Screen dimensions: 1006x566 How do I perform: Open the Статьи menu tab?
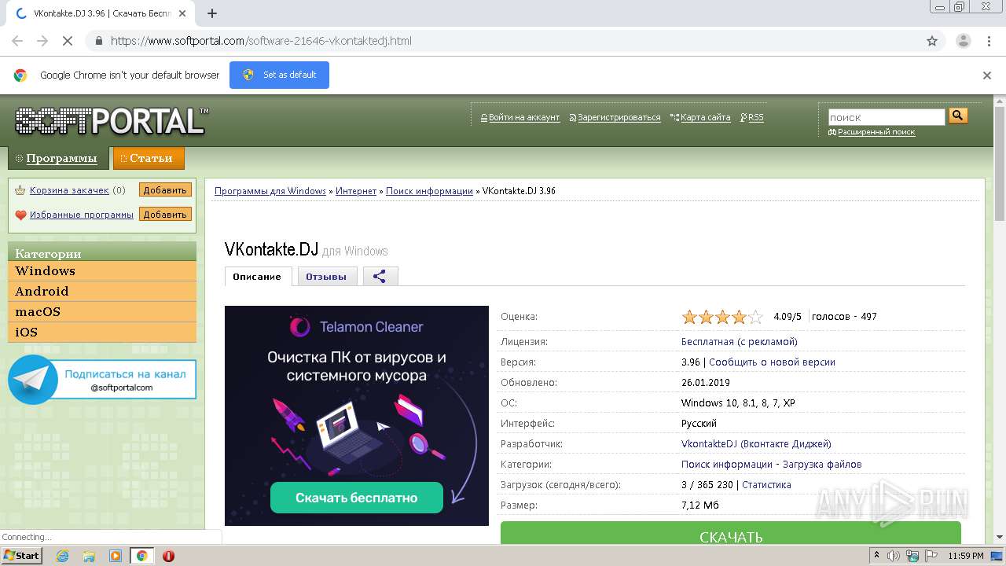(149, 158)
